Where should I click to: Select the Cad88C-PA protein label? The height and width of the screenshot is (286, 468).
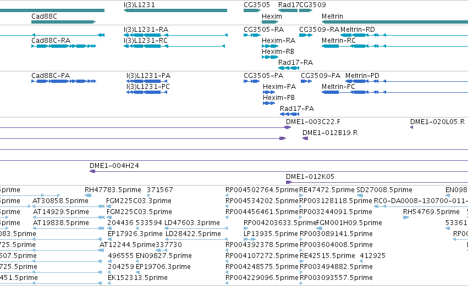(x=51, y=76)
